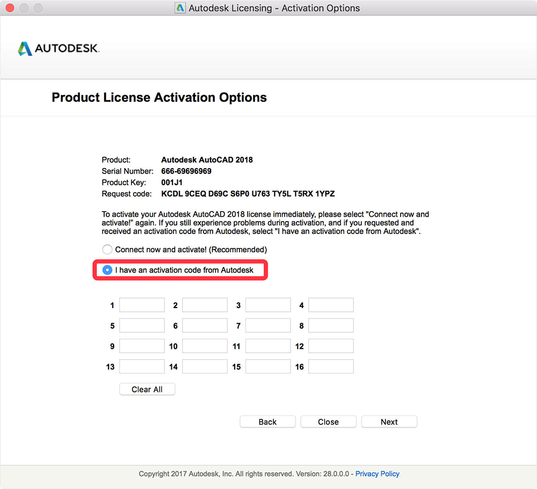Close the window with red button

point(10,8)
